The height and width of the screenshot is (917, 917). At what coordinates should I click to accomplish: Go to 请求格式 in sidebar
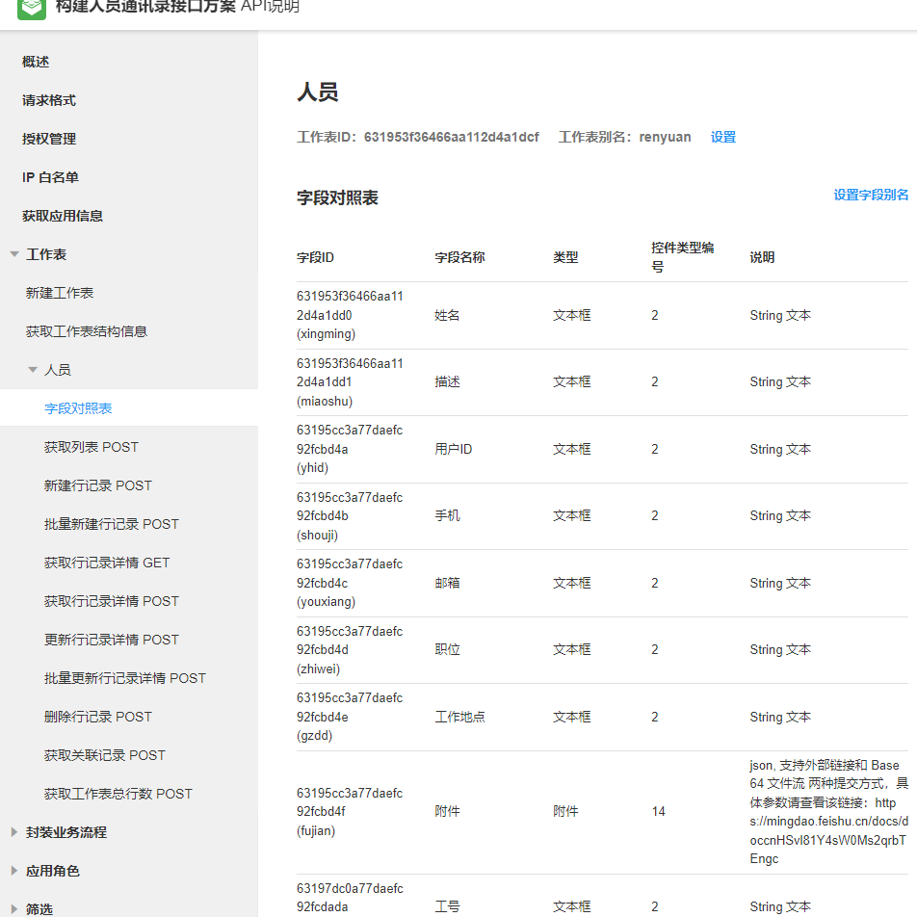pos(48,100)
